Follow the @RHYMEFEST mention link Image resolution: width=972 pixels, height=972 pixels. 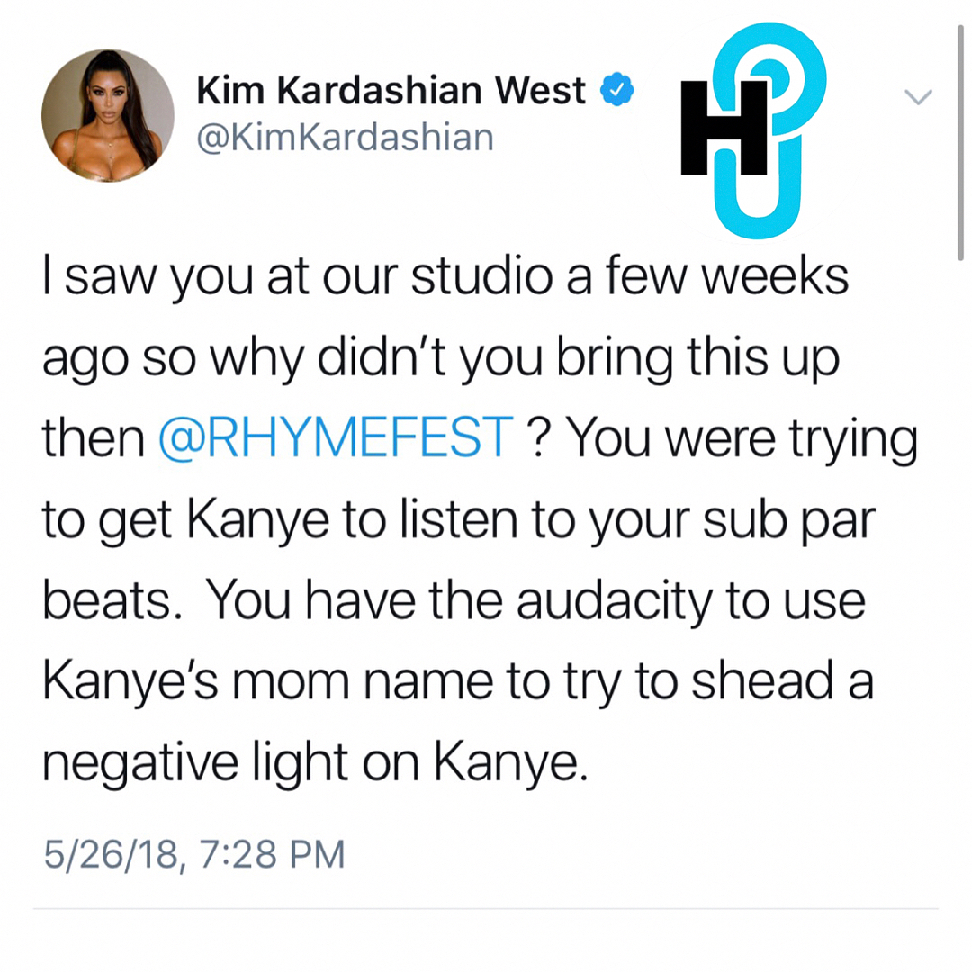[x=336, y=437]
